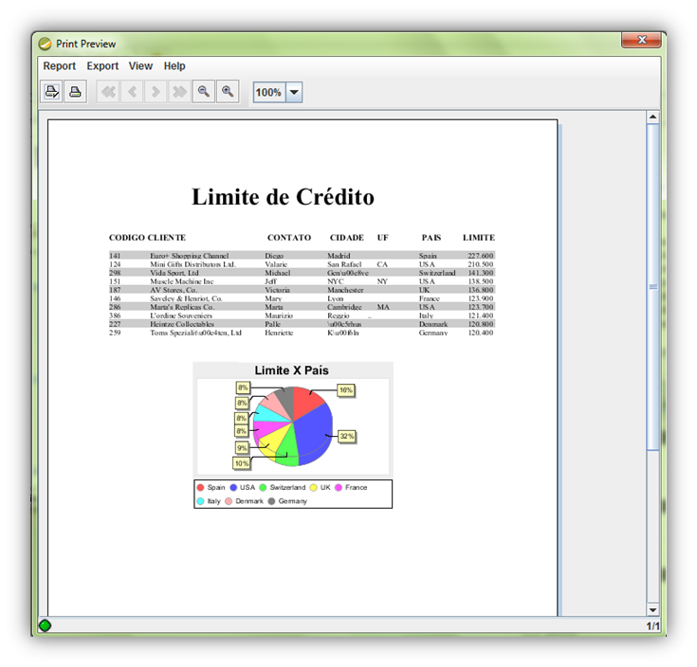Zoom in with the magnifier plus icon
Image resolution: width=697 pixels, height=667 pixels.
coord(227,92)
